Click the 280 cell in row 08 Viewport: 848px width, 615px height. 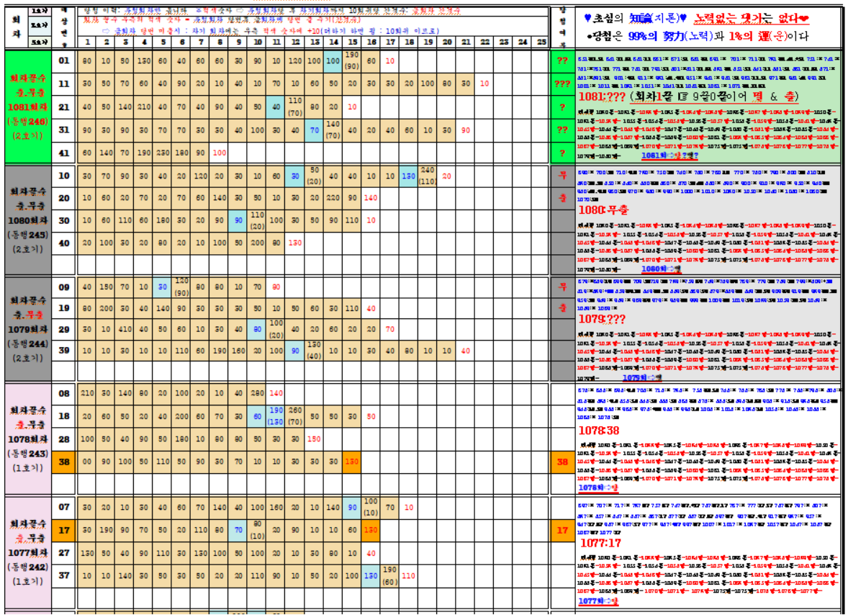click(257, 393)
